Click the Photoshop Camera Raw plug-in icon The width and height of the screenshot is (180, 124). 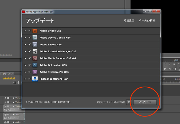click(x=35, y=79)
